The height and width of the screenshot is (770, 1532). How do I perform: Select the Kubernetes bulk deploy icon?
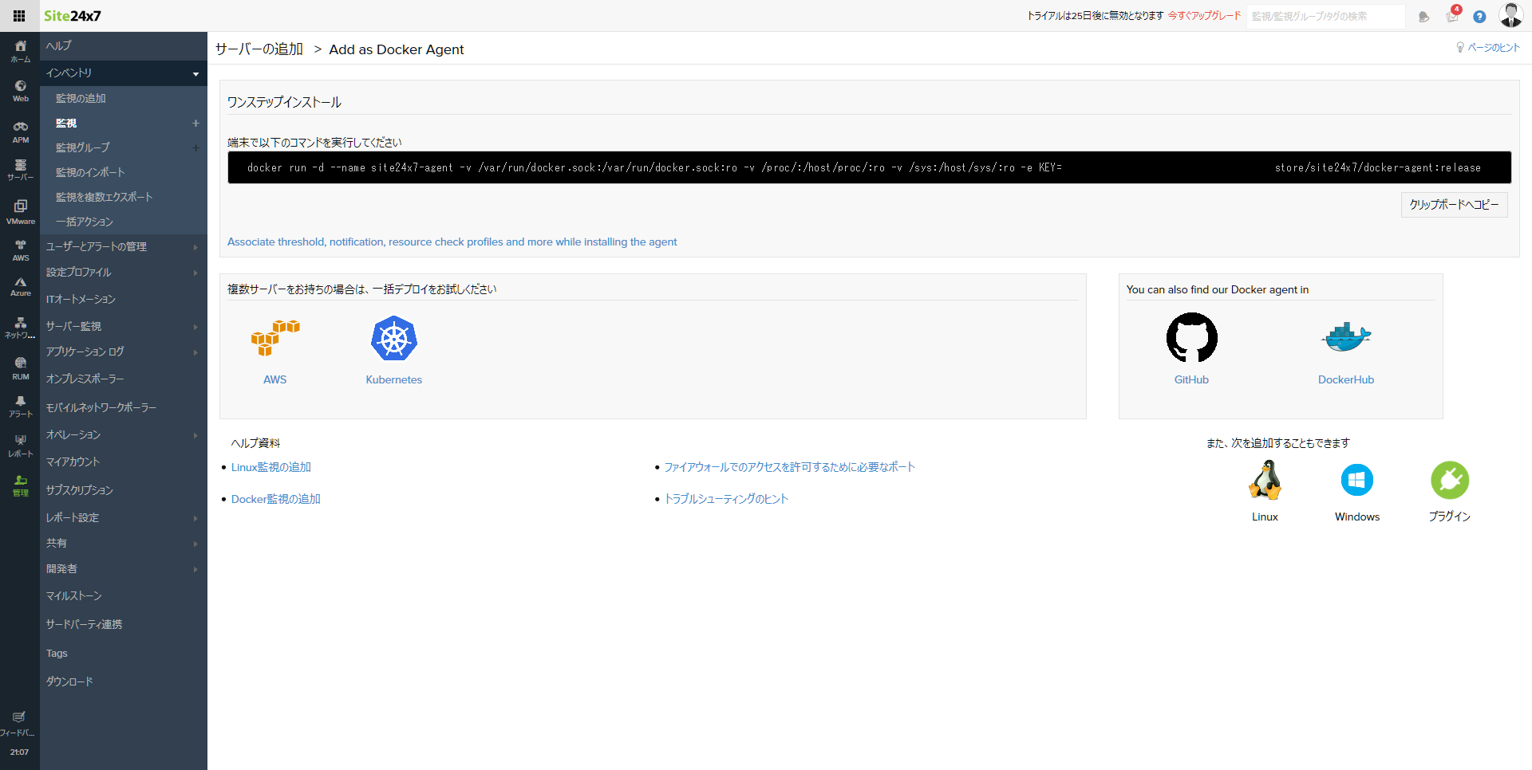[393, 338]
